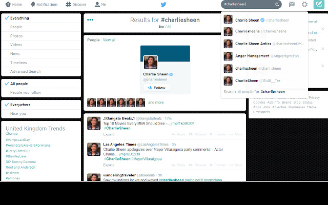Open Root and Anderson trend

click(20, 168)
